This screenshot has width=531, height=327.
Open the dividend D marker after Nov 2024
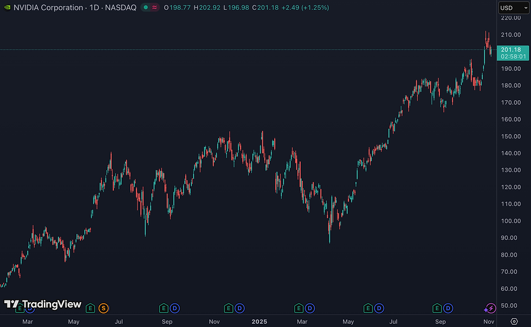point(239,309)
